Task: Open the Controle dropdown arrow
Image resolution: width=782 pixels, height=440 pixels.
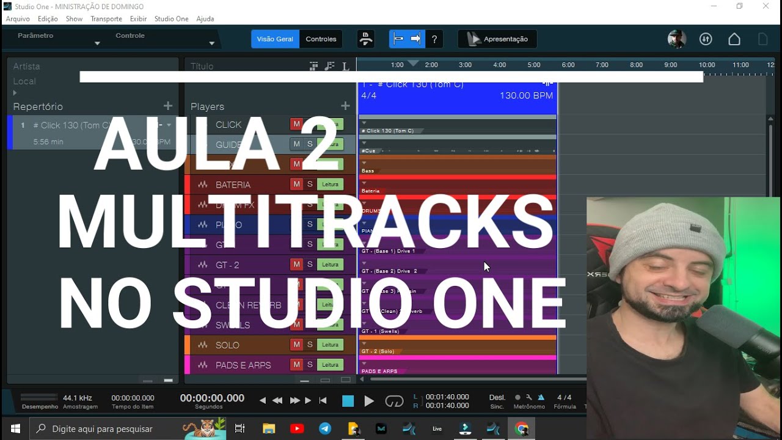Action: coord(211,43)
